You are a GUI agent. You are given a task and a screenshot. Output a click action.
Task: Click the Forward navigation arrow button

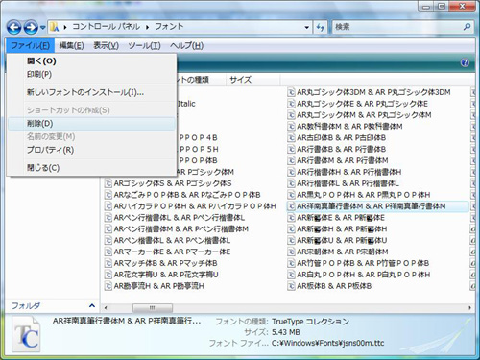pos(31,27)
